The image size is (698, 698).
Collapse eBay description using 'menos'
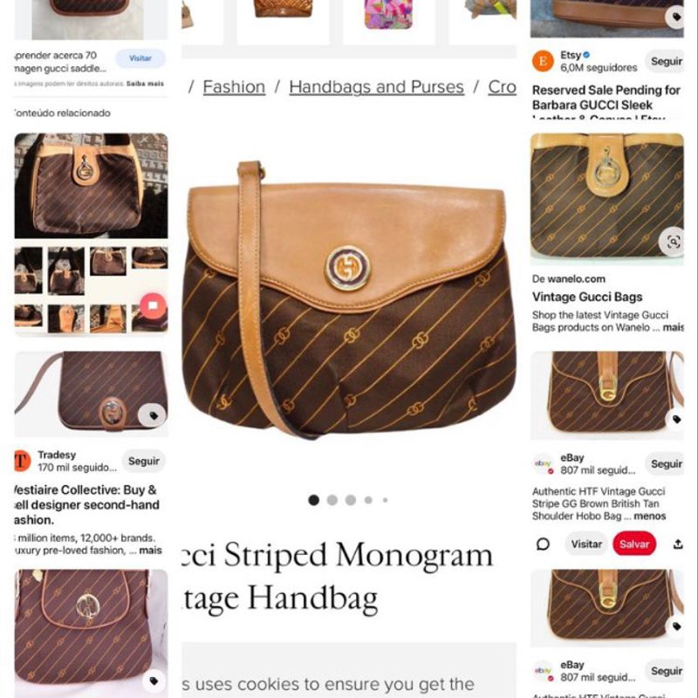point(649,516)
